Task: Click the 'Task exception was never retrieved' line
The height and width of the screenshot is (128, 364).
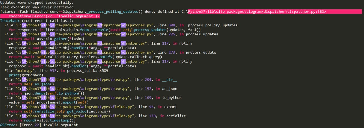Action: pos(36,7)
